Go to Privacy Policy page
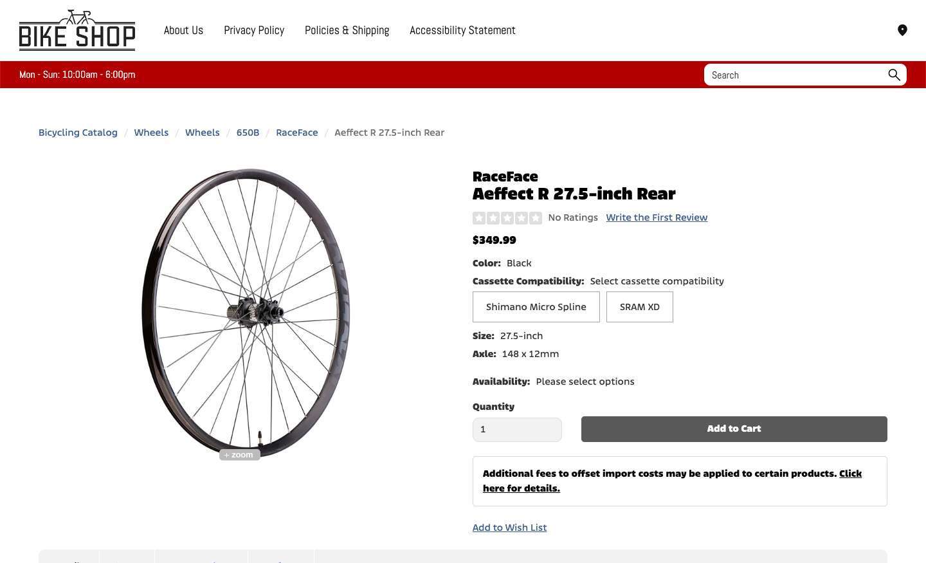The height and width of the screenshot is (563, 926). [x=254, y=30]
